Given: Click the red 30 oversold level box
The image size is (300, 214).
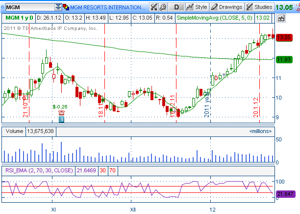Looking at the screenshot, I should pos(103,170).
